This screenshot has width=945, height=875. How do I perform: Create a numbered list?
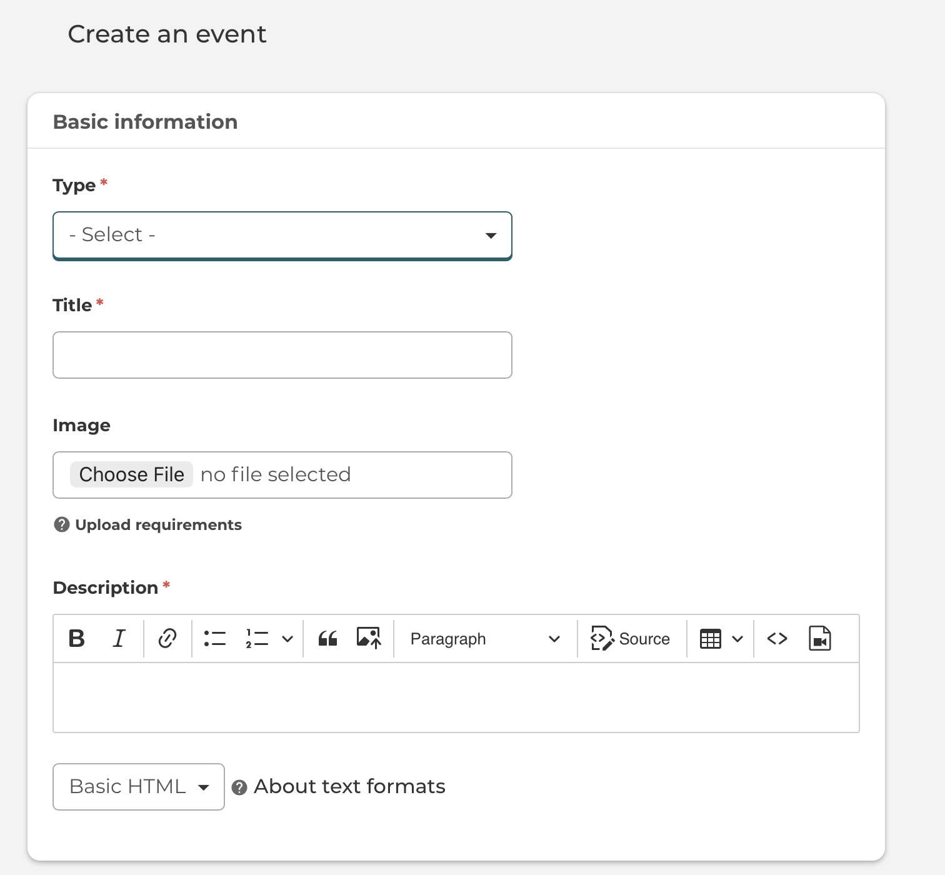point(257,639)
